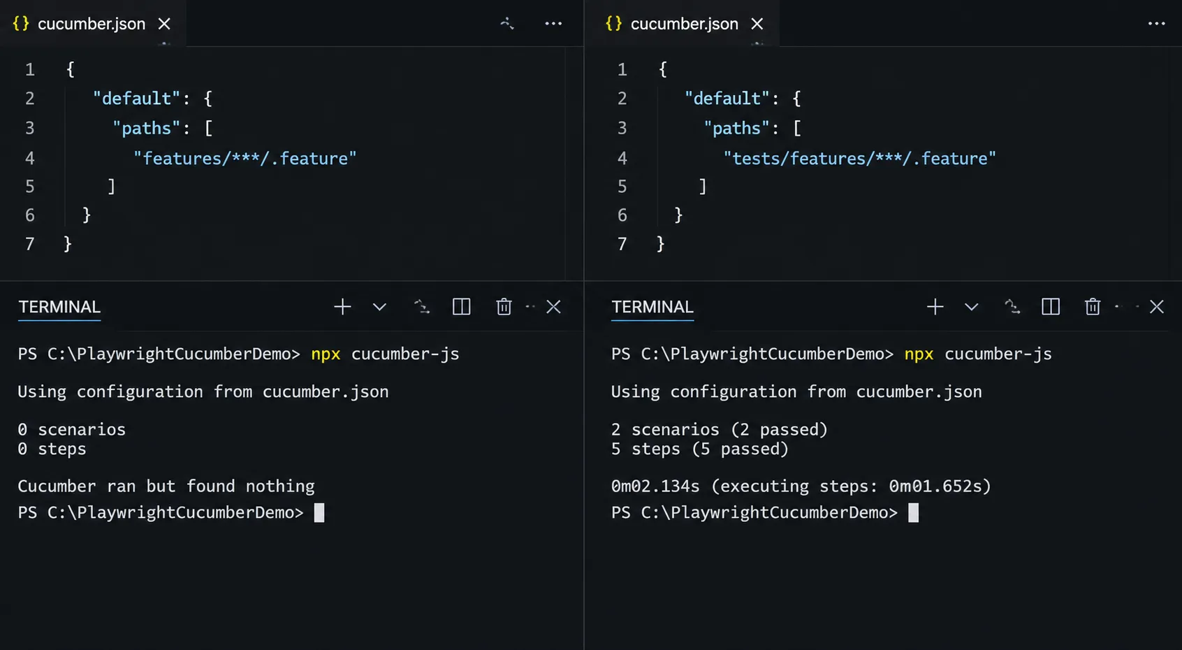Click "paths" key in left editor

pos(146,129)
